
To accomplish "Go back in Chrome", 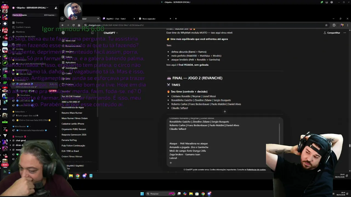I will 63,25.
